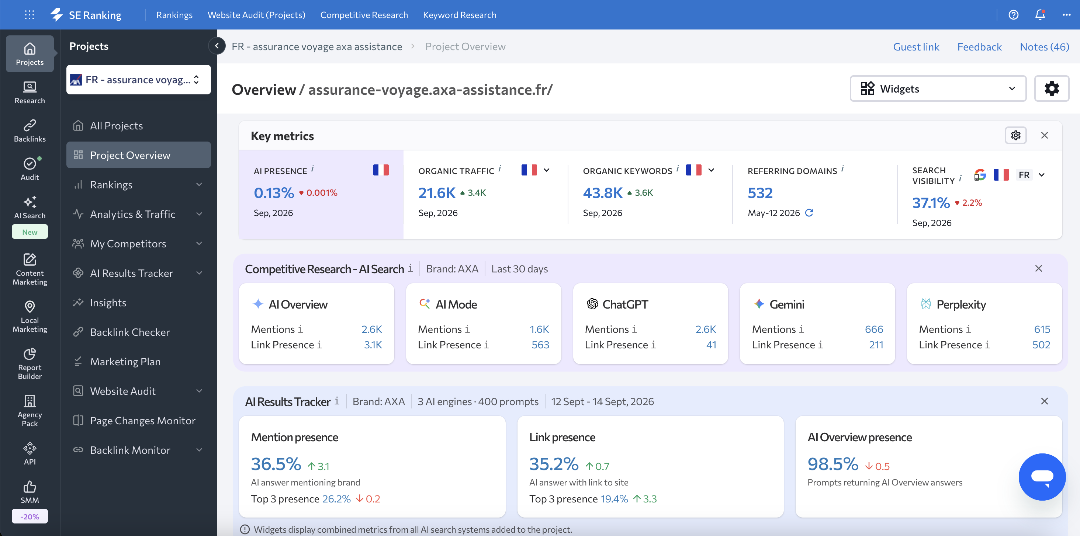Image resolution: width=1080 pixels, height=536 pixels.
Task: Open Rankings in top navigation
Action: 174,15
